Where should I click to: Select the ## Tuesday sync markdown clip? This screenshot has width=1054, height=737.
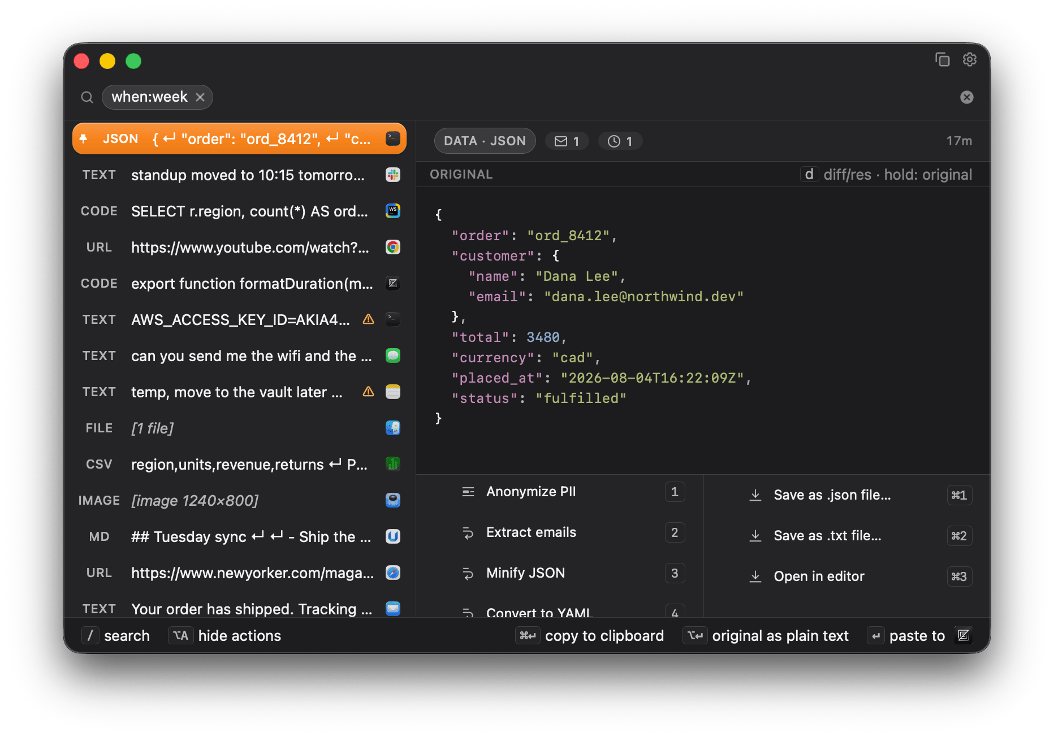click(x=239, y=536)
